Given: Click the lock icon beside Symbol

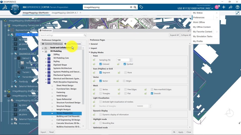Looking at the screenshot, I should (x=118, y=64).
